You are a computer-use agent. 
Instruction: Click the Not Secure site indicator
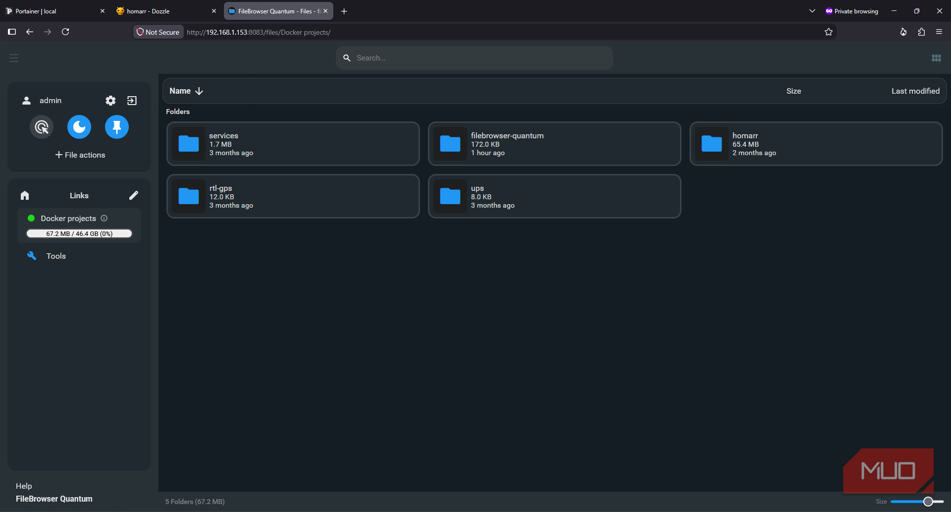(x=158, y=32)
